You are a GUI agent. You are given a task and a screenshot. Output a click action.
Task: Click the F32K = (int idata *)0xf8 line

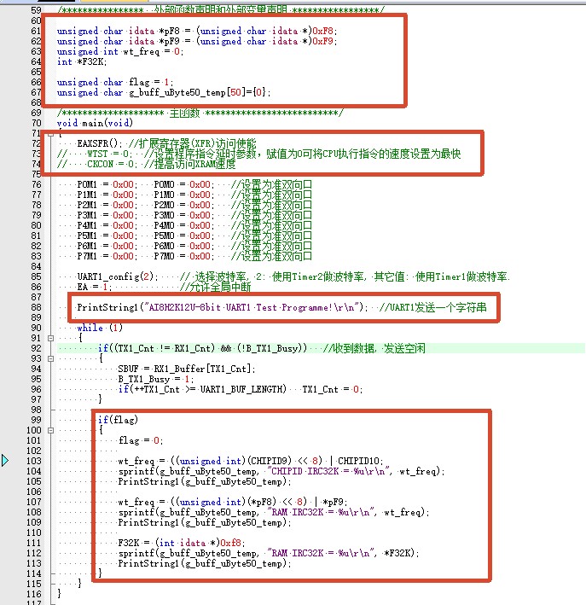(182, 543)
